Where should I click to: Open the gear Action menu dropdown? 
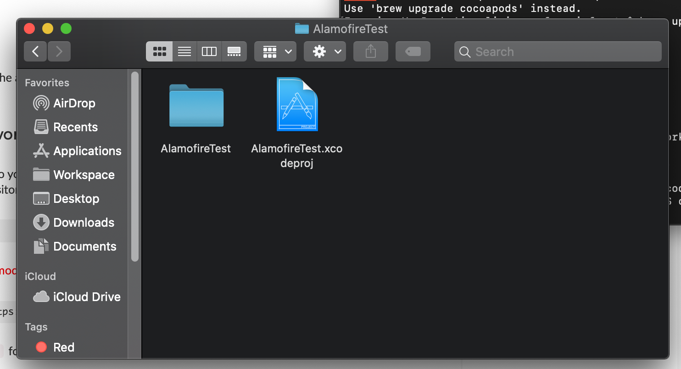pyautogui.click(x=325, y=51)
